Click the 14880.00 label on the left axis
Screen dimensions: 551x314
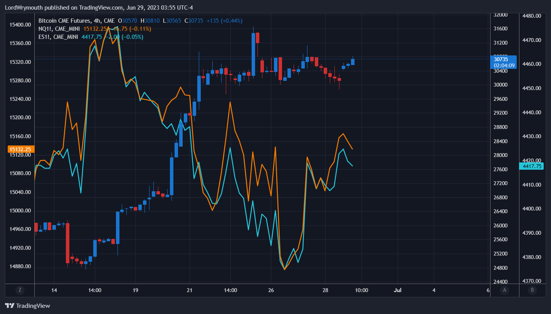tap(20, 266)
